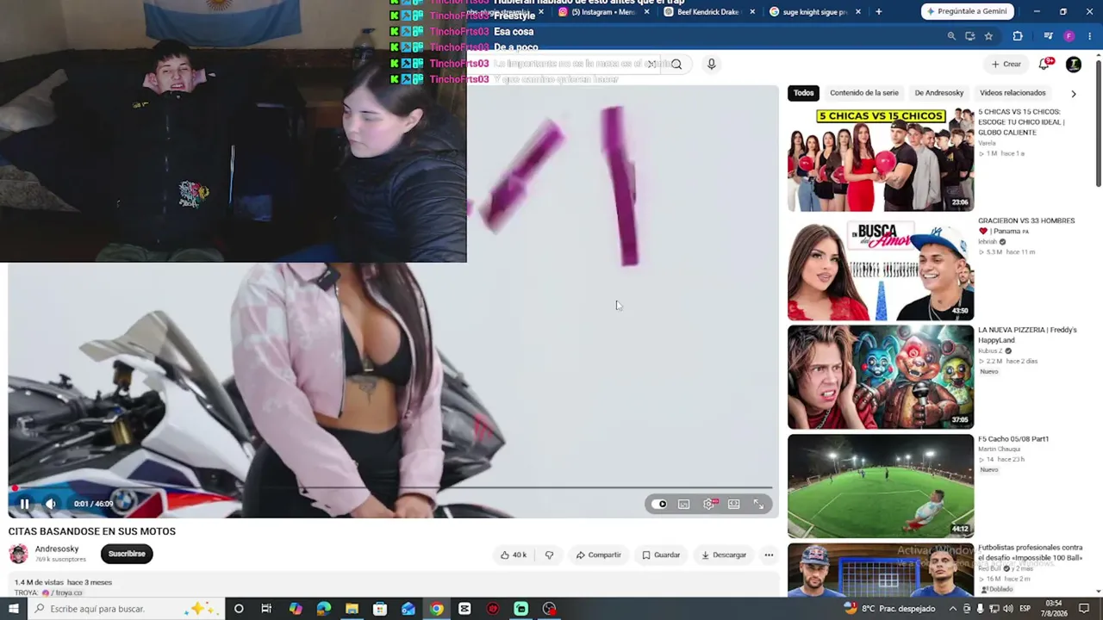The width and height of the screenshot is (1103, 620).
Task: Open the Crear menu button
Action: pyautogui.click(x=1006, y=64)
